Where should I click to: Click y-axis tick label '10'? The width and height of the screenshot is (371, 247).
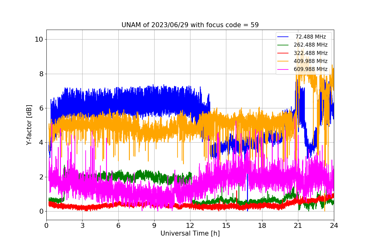pyautogui.click(x=39, y=39)
